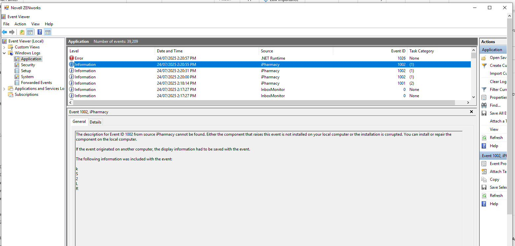Select the Security log in tree

(28, 65)
